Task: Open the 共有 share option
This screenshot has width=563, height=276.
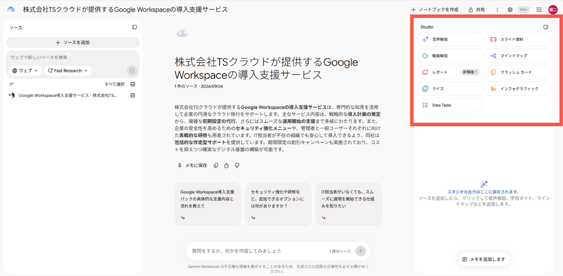Action: coord(476,10)
